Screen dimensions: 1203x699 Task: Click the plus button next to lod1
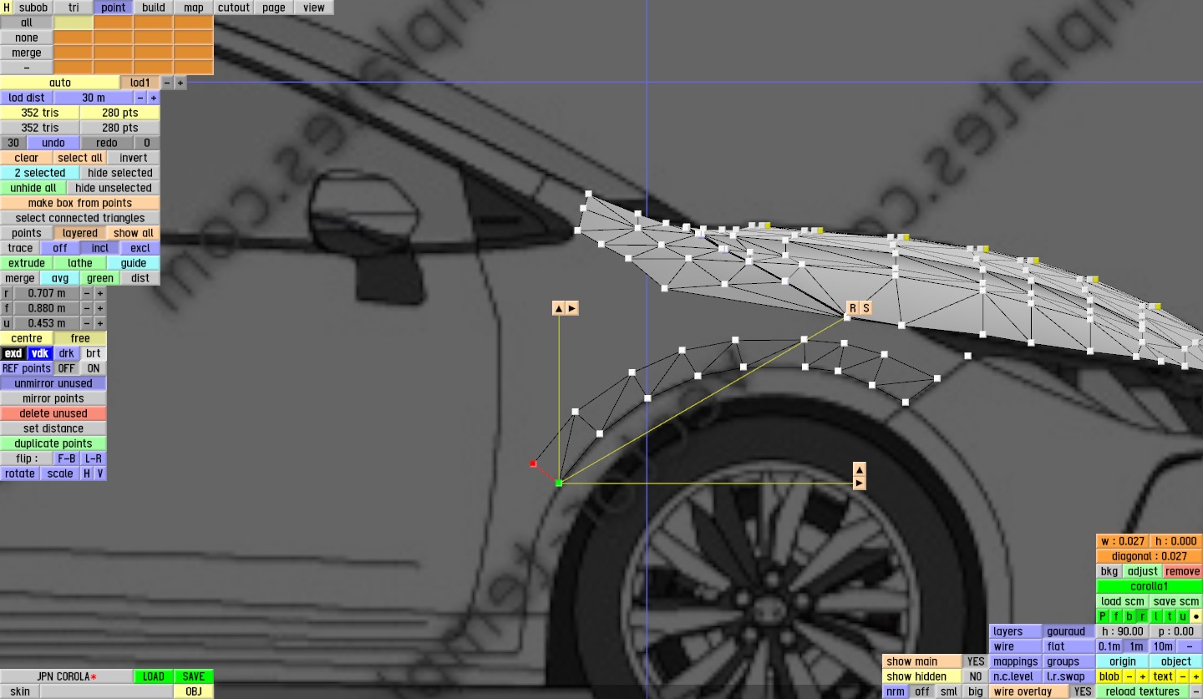[x=180, y=83]
